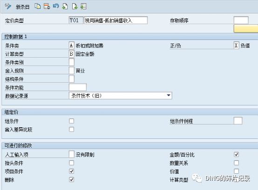Click the 负值 text label
Image resolution: width=258 pixels, height=190 pixels.
coord(245,46)
